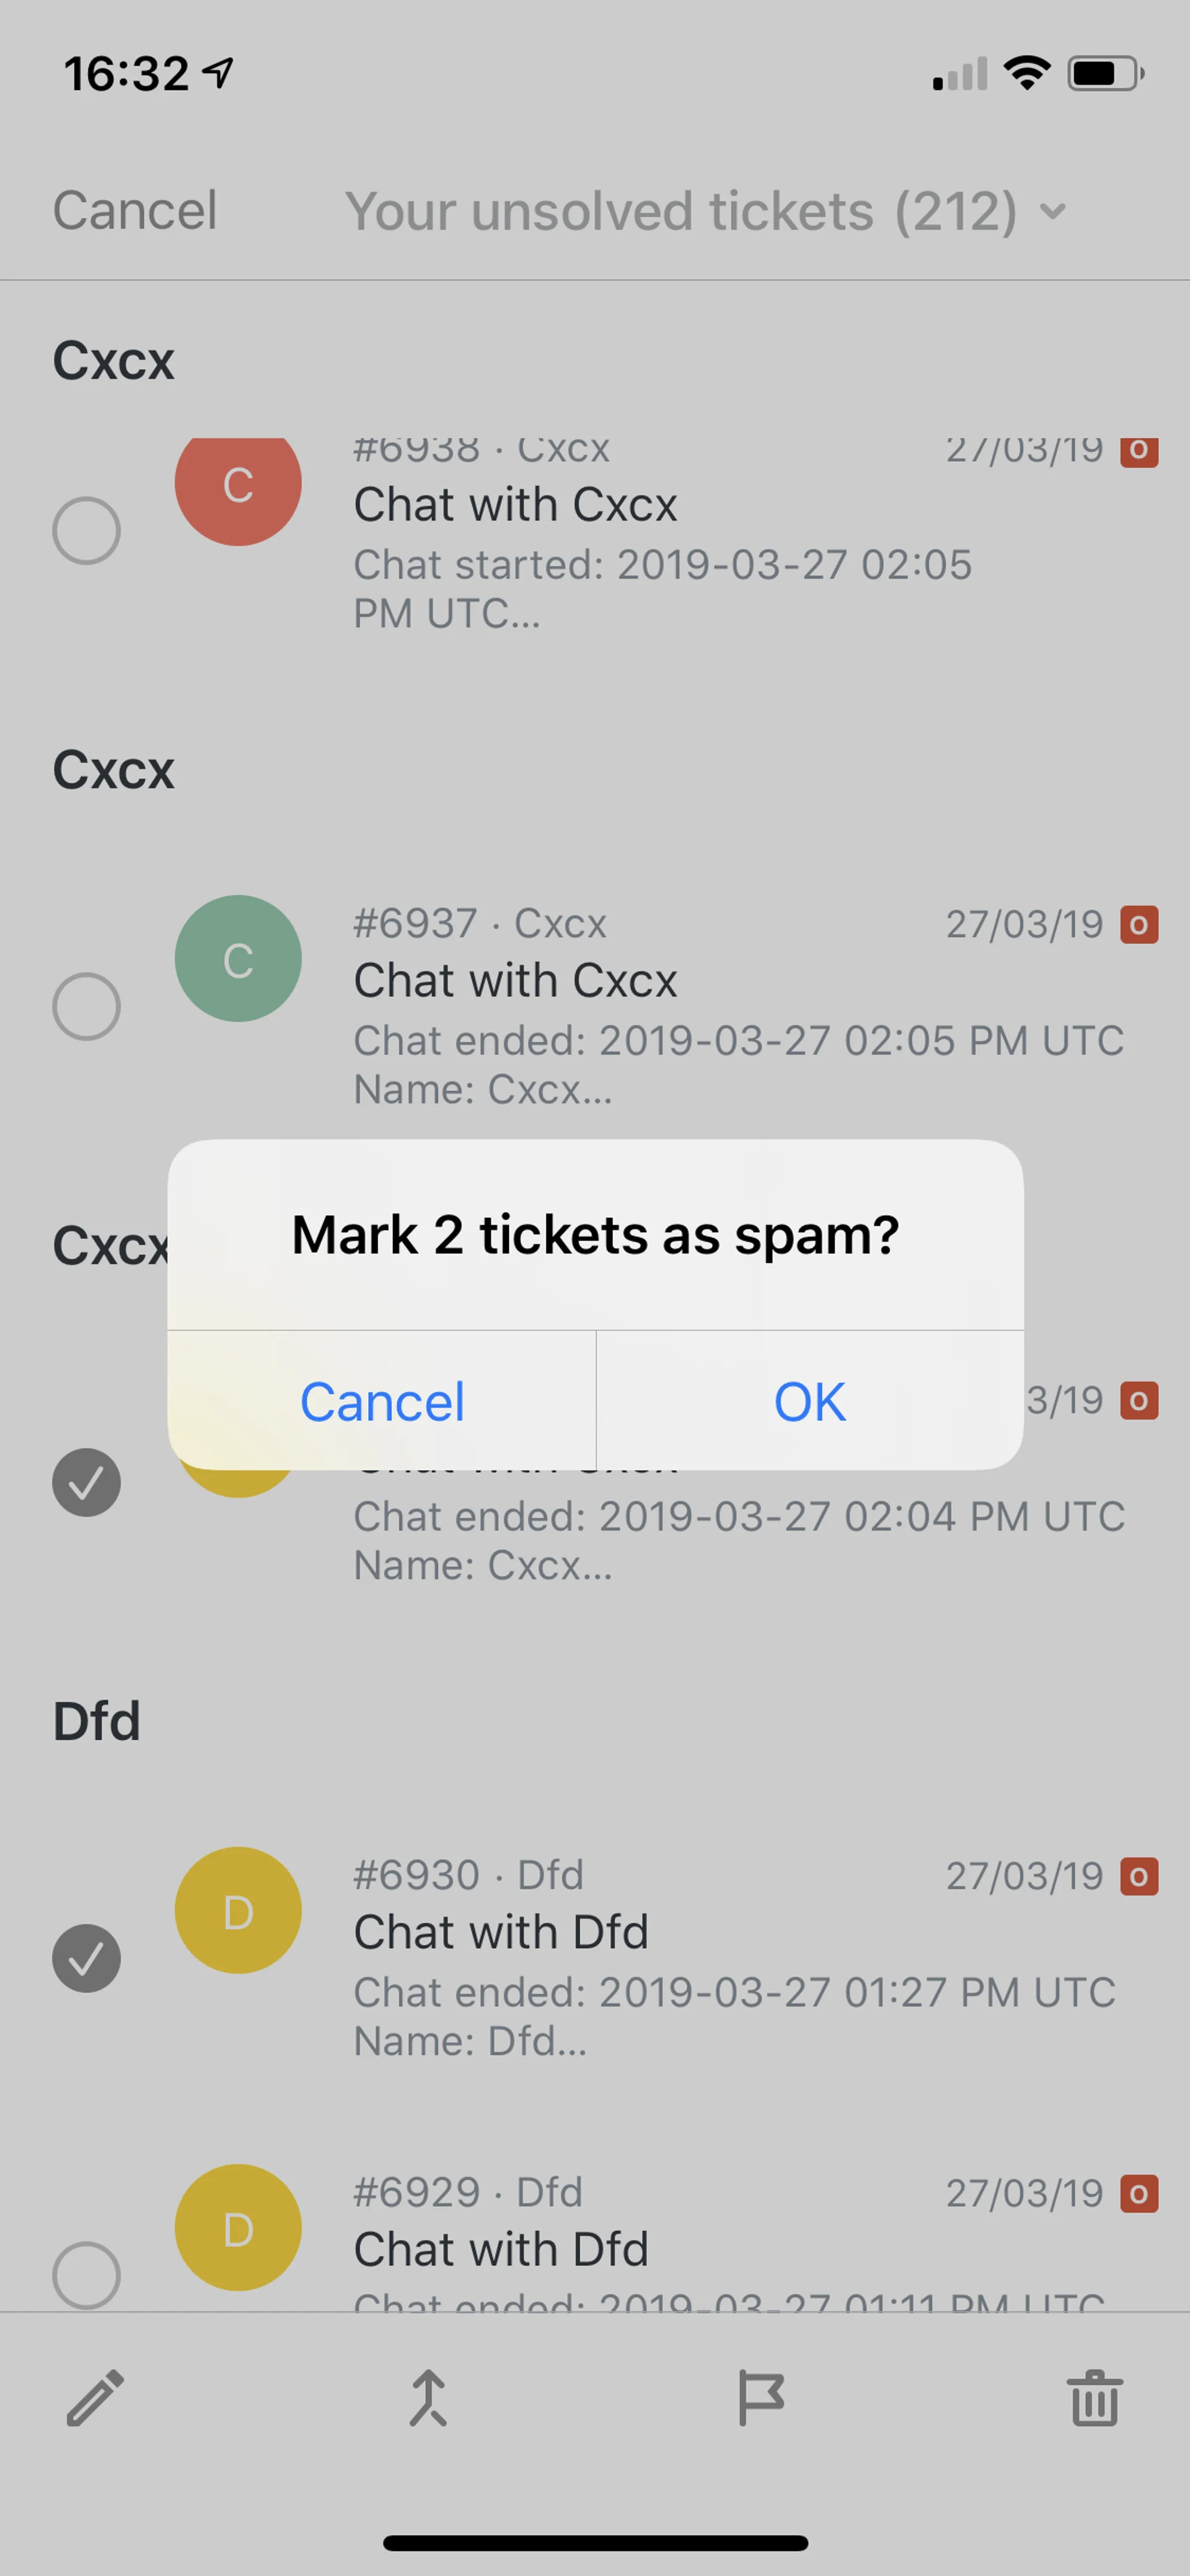Select the checkbox for ticket #6929
The height and width of the screenshot is (2576, 1190).
(x=87, y=2275)
